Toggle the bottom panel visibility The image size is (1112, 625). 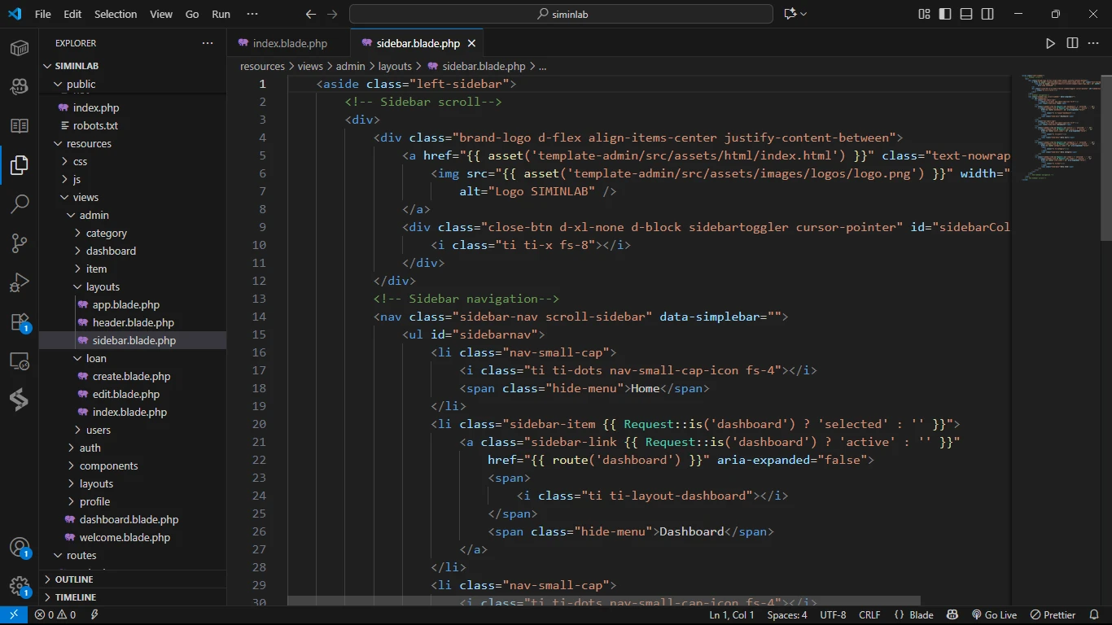pyautogui.click(x=966, y=14)
